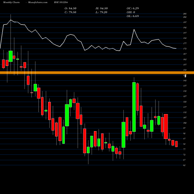
Task: Click the tallest green candlestick on the chart
Action: pyautogui.click(x=134, y=107)
